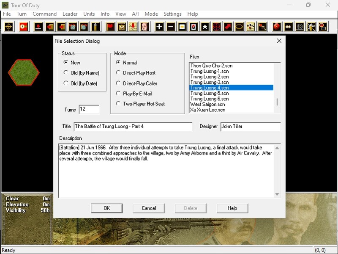The width and height of the screenshot is (338, 254).
Task: Click the yellow crosshair toolbar icon
Action: (9, 27)
